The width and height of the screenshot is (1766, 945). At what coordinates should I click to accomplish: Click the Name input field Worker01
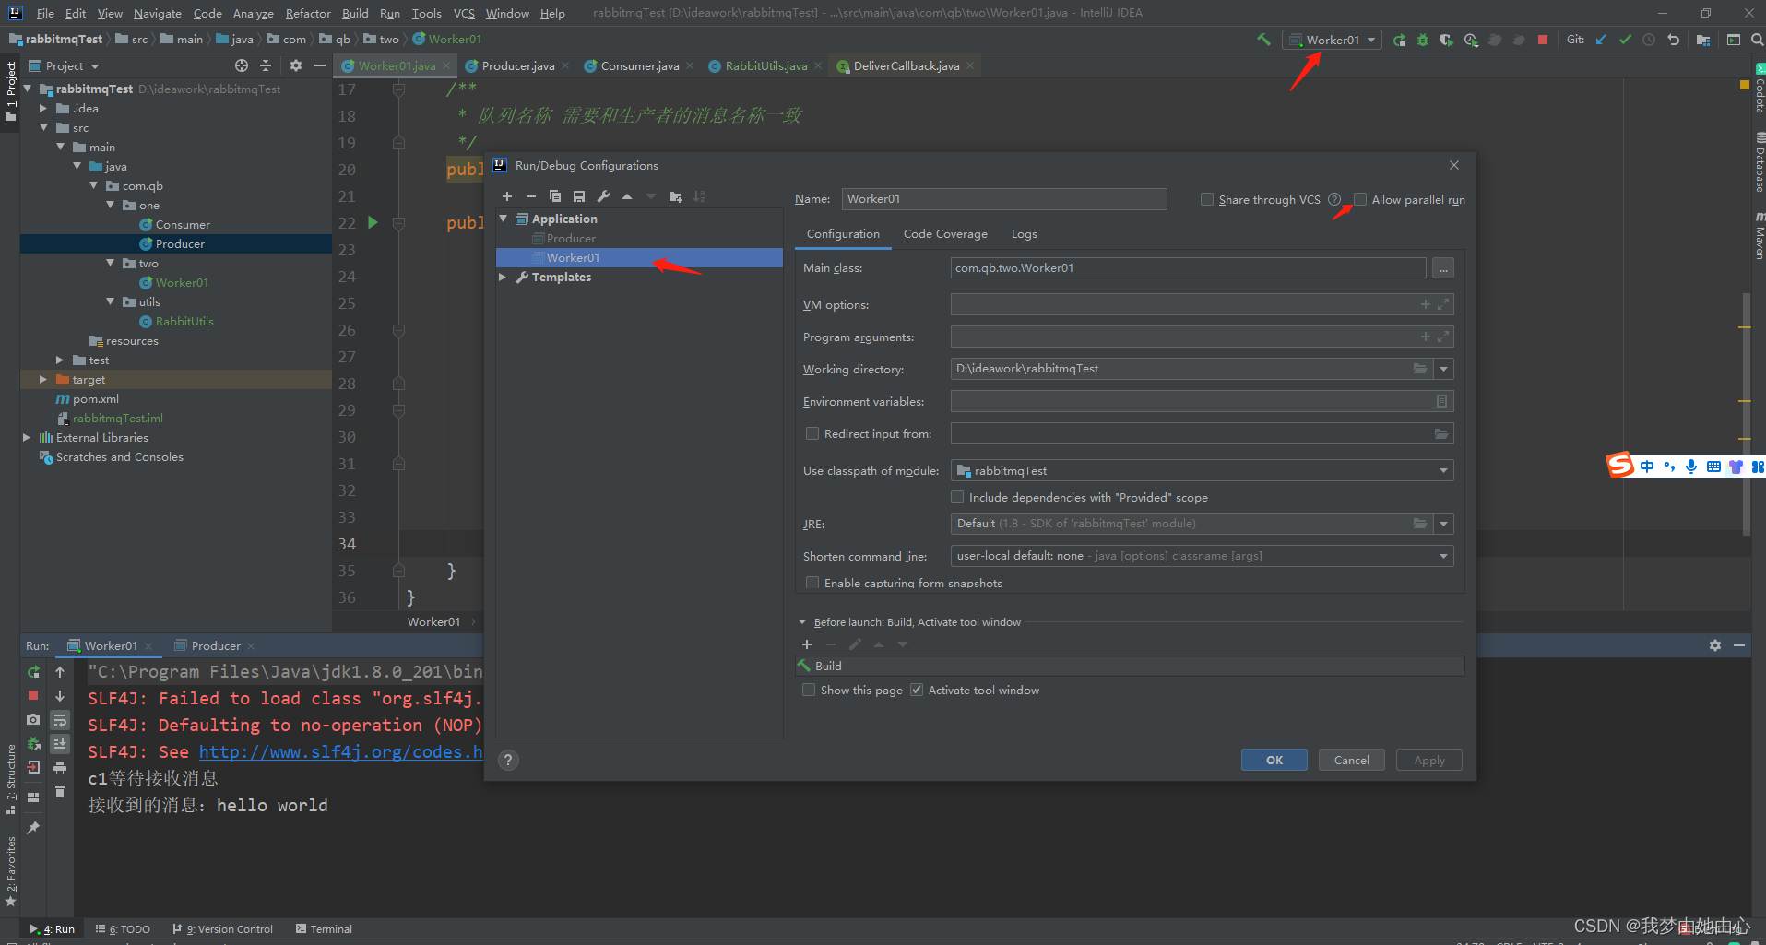1004,198
